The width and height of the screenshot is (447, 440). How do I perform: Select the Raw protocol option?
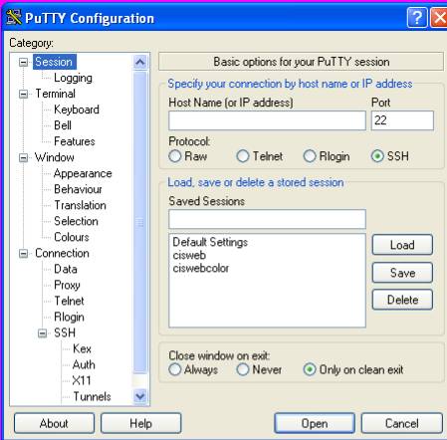click(x=188, y=156)
